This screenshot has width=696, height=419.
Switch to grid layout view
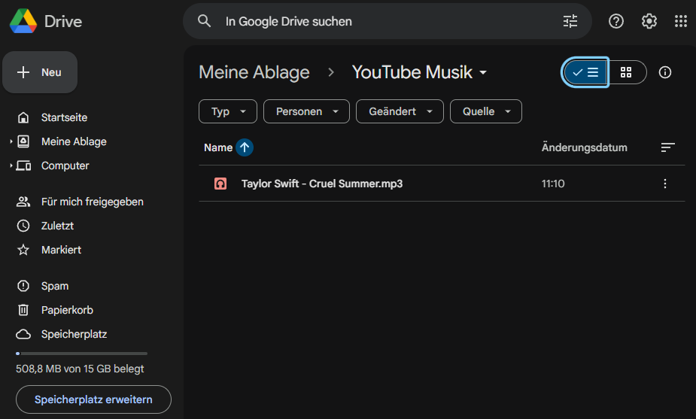626,72
